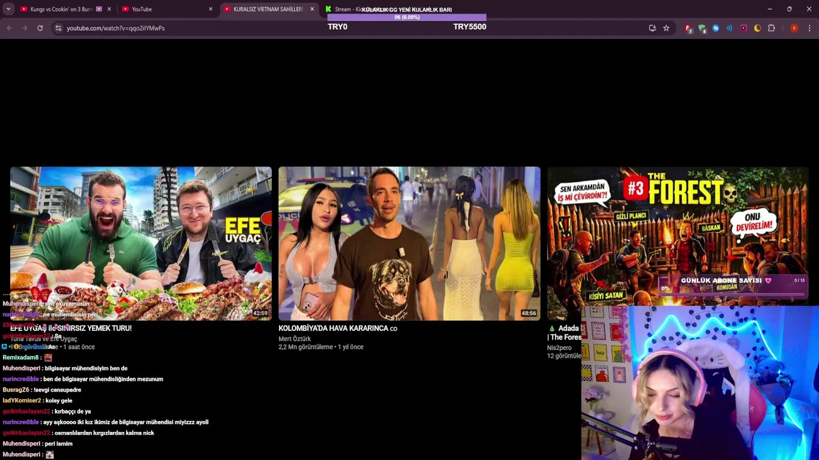
Task: Open the green shield extension icon
Action: 702,28
